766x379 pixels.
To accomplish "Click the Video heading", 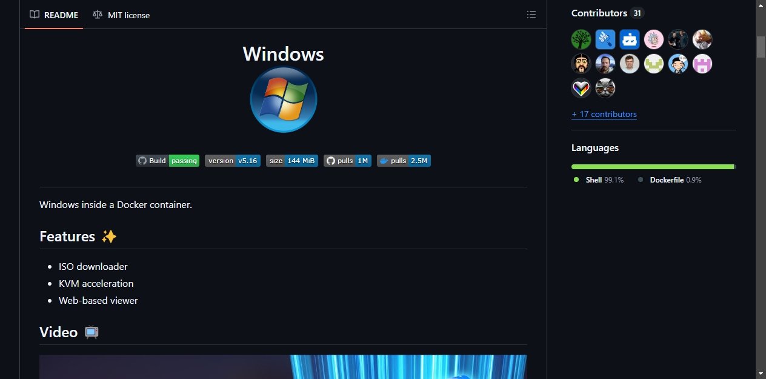I will 59,332.
